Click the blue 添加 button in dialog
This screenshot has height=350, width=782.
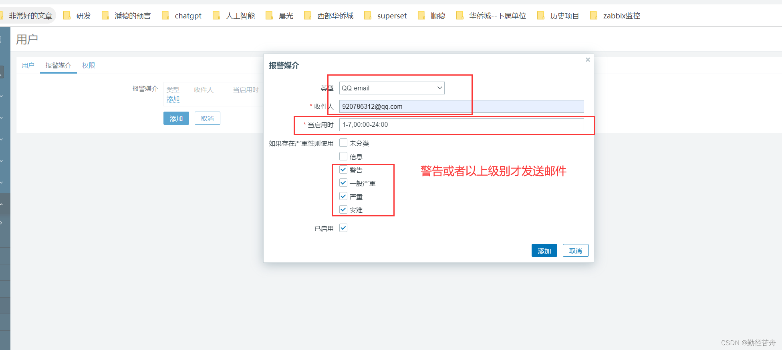pyautogui.click(x=544, y=250)
